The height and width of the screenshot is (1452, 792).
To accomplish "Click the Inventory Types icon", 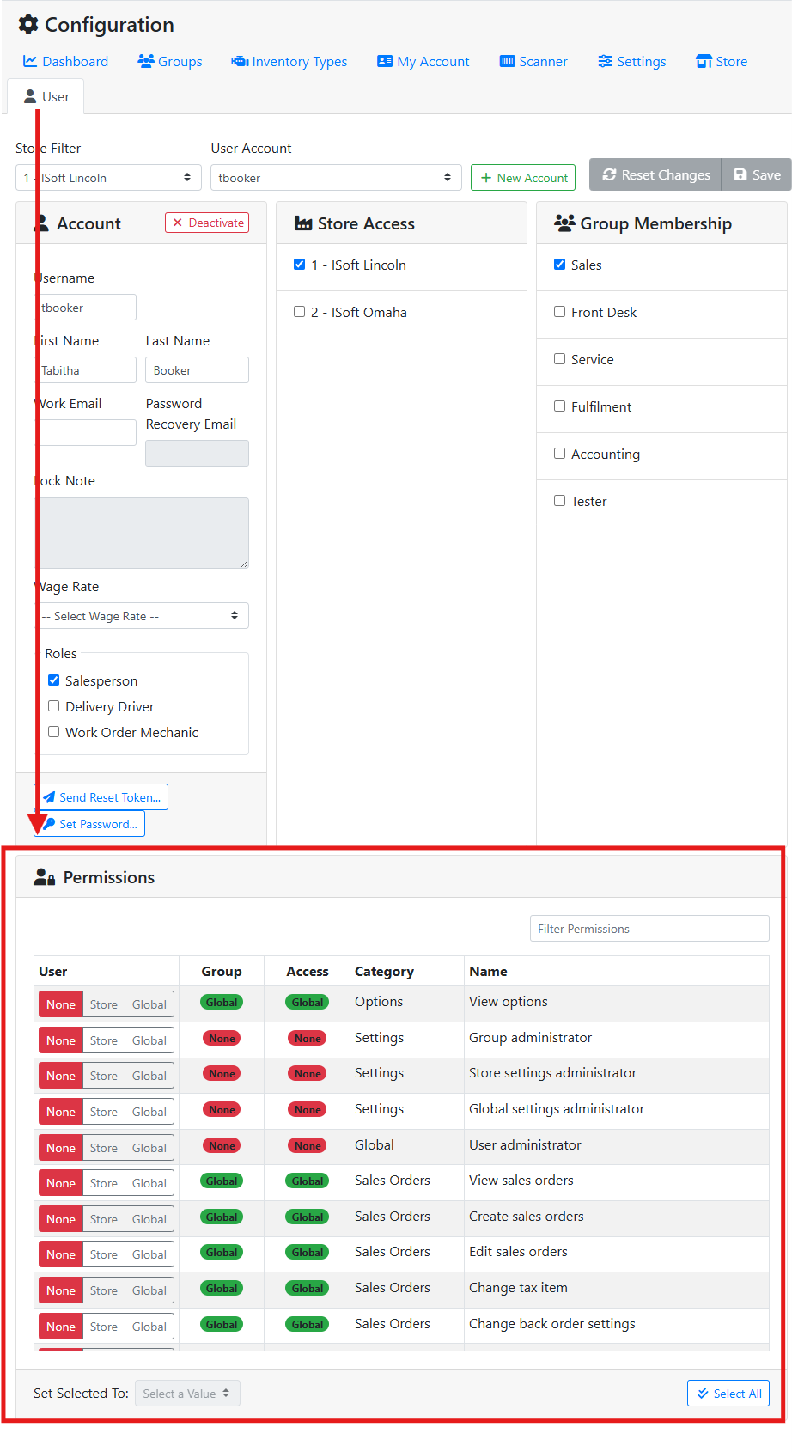I will [240, 61].
